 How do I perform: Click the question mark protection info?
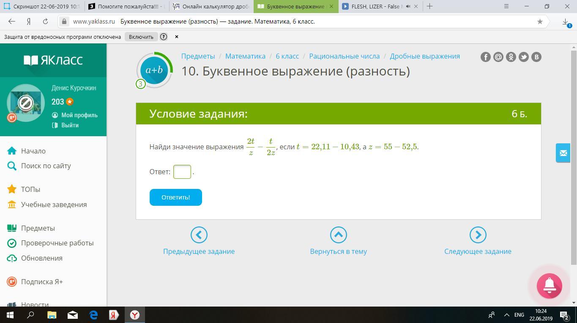164,37
